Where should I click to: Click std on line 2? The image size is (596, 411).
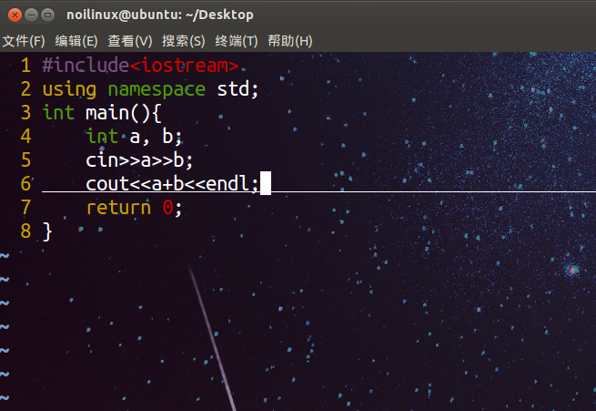point(233,88)
